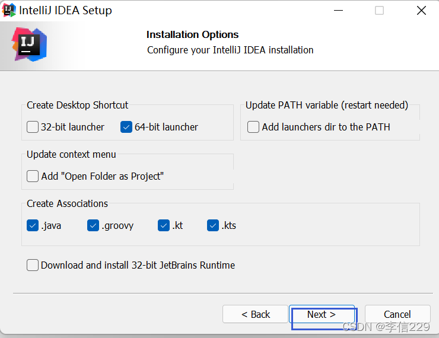Go to the next setup step

coord(322,314)
